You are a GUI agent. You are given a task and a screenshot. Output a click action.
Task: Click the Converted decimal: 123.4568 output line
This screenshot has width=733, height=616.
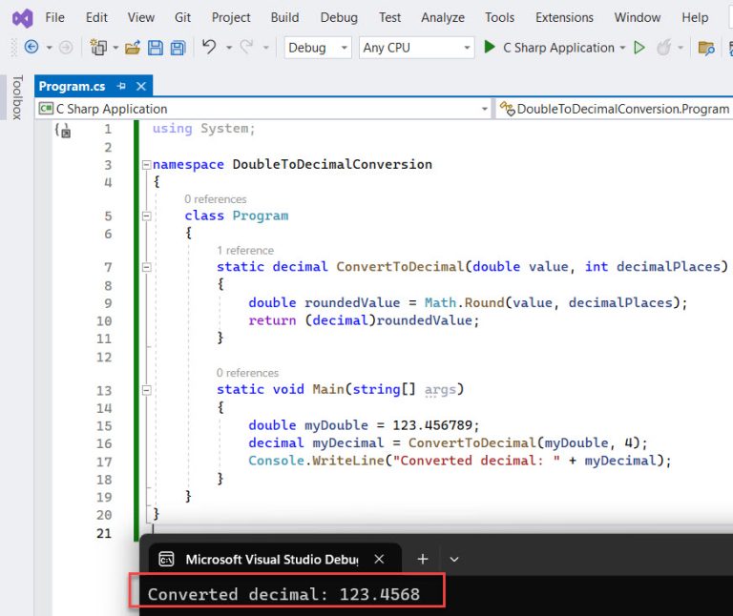283,594
